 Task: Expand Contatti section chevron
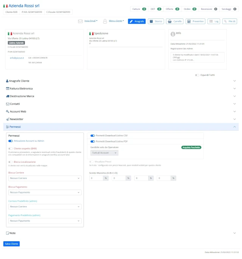pyautogui.click(x=234, y=104)
